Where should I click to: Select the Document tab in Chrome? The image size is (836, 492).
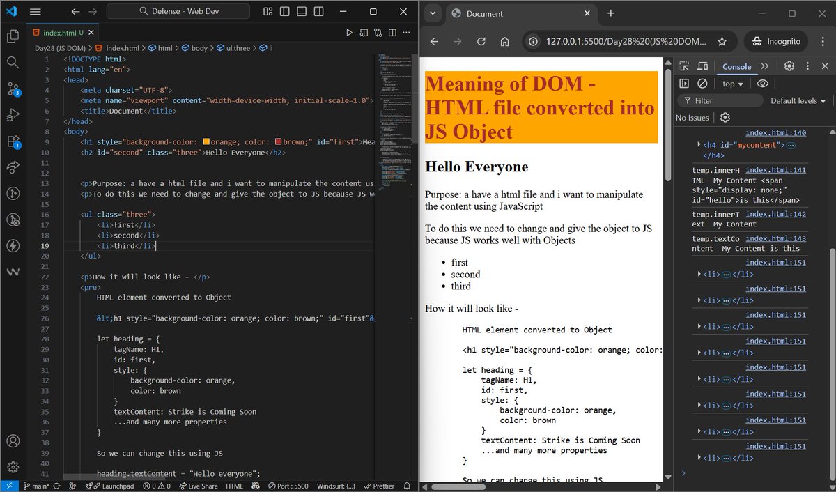point(520,14)
